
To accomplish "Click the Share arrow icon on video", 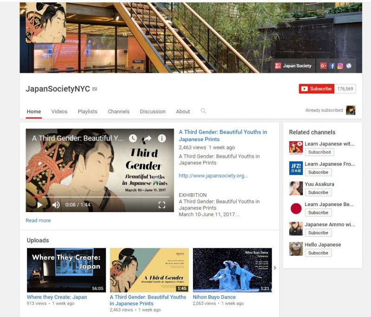I will [147, 138].
